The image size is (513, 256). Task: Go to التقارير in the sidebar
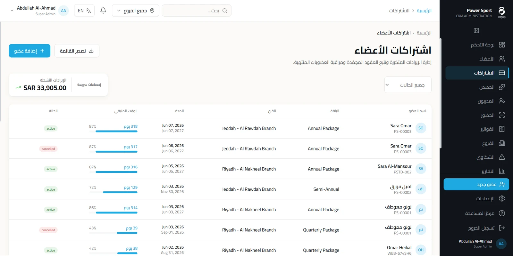[x=477, y=171]
